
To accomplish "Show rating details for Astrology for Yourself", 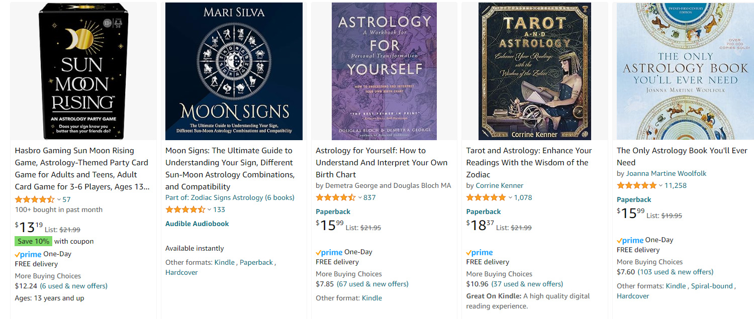I will [x=360, y=197].
